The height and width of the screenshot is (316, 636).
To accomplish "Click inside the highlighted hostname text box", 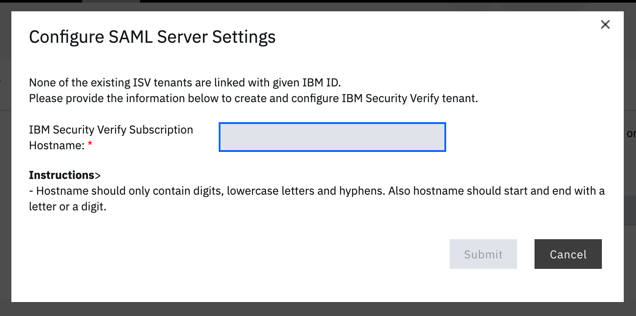I will pyautogui.click(x=332, y=137).
